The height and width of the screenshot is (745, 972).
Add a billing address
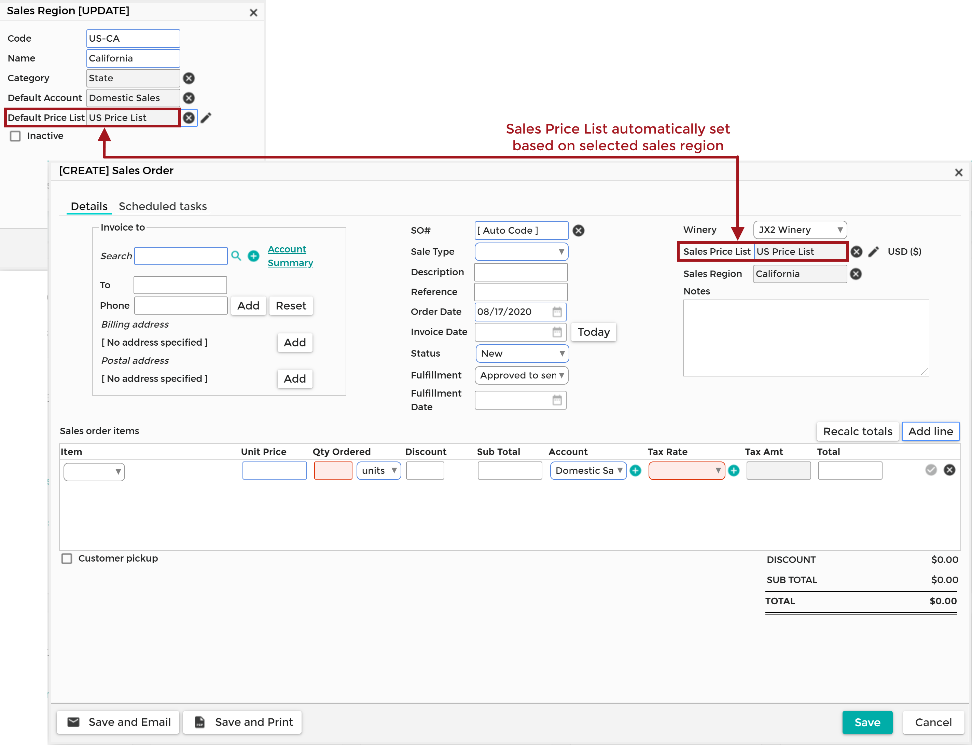pyautogui.click(x=295, y=343)
